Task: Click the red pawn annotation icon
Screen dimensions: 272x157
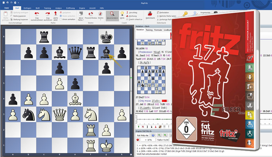Action: (156, 127)
